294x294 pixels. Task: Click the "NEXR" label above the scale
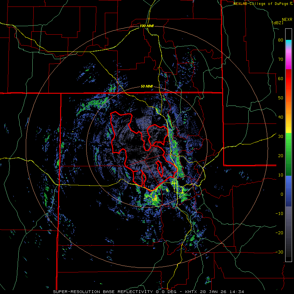tap(287, 20)
